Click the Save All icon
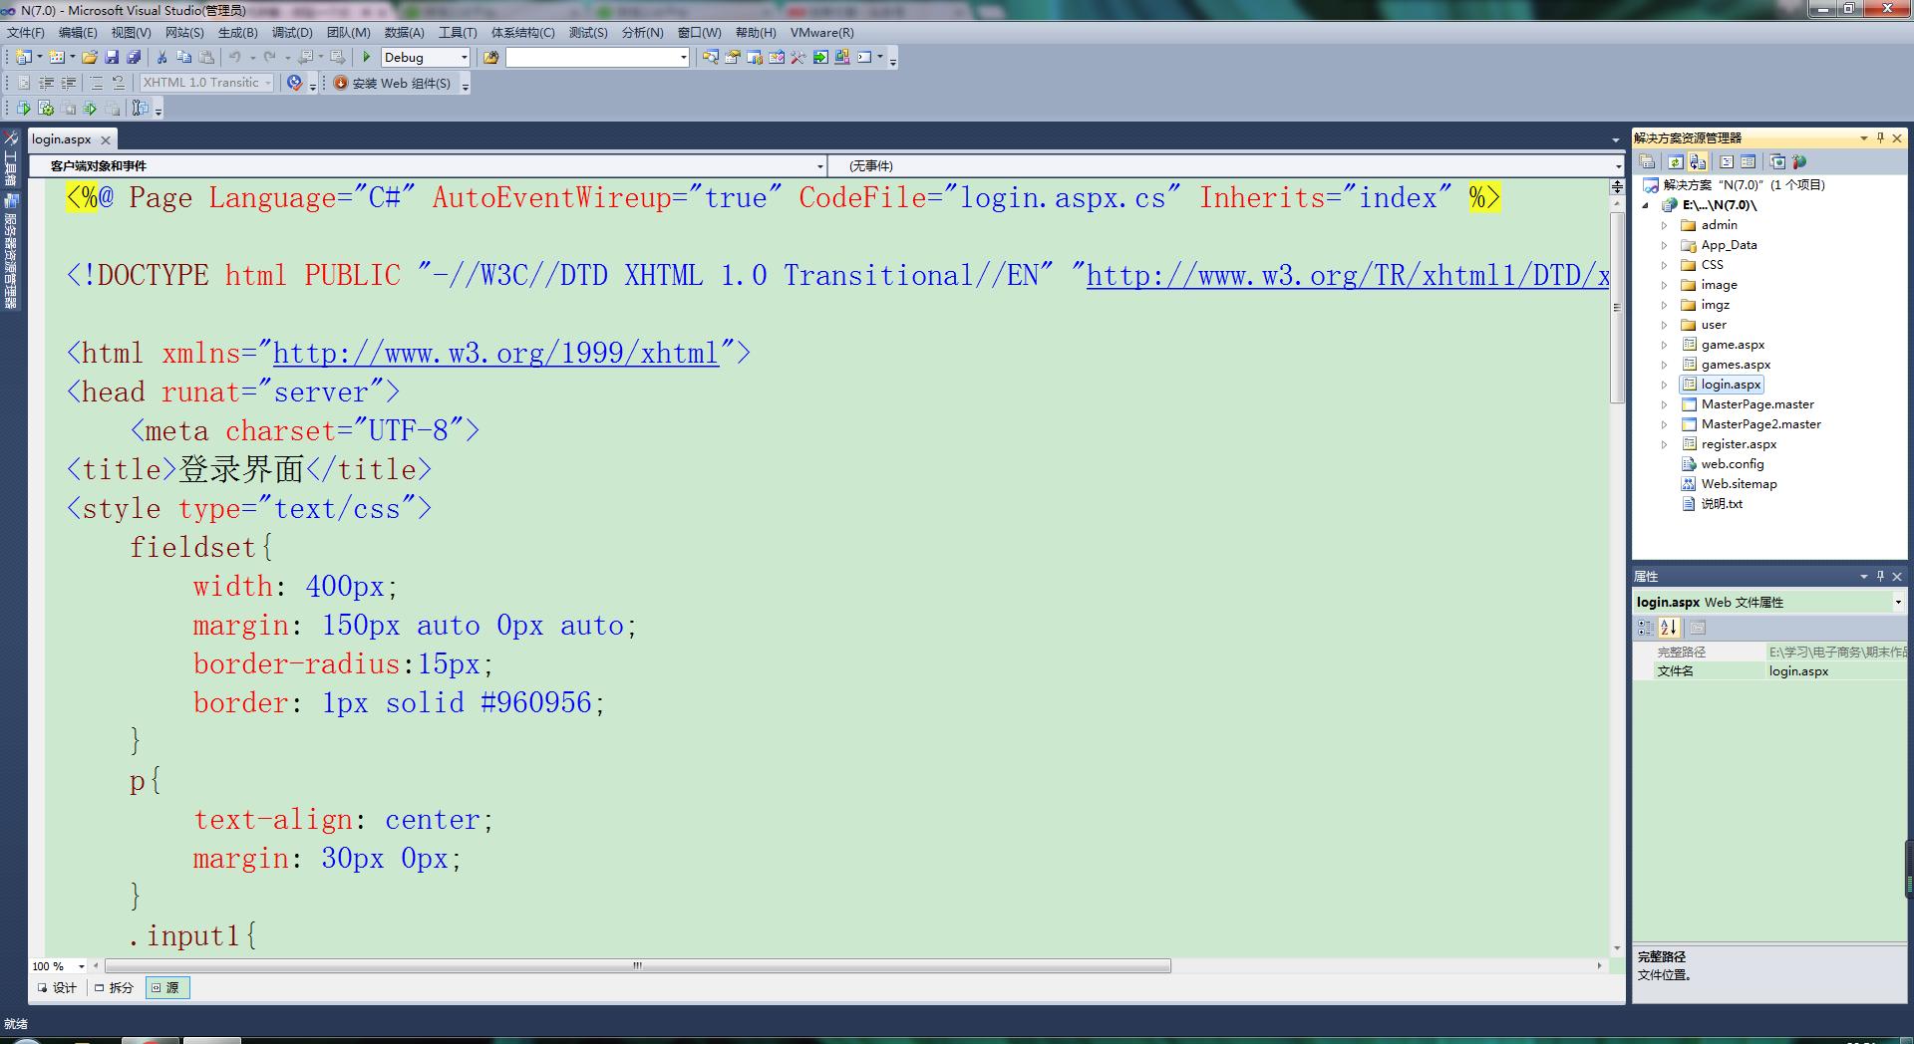The width and height of the screenshot is (1914, 1044). pyautogui.click(x=134, y=58)
